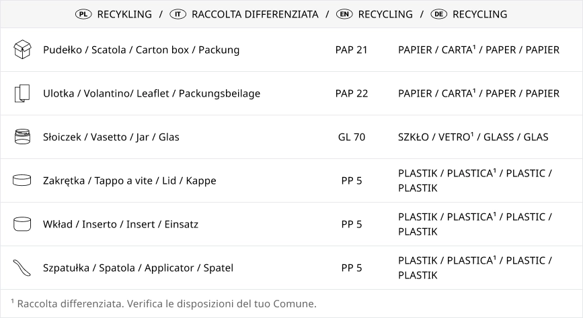Select the Pudełko / Scatola row label
This screenshot has width=583, height=318.
click(141, 50)
